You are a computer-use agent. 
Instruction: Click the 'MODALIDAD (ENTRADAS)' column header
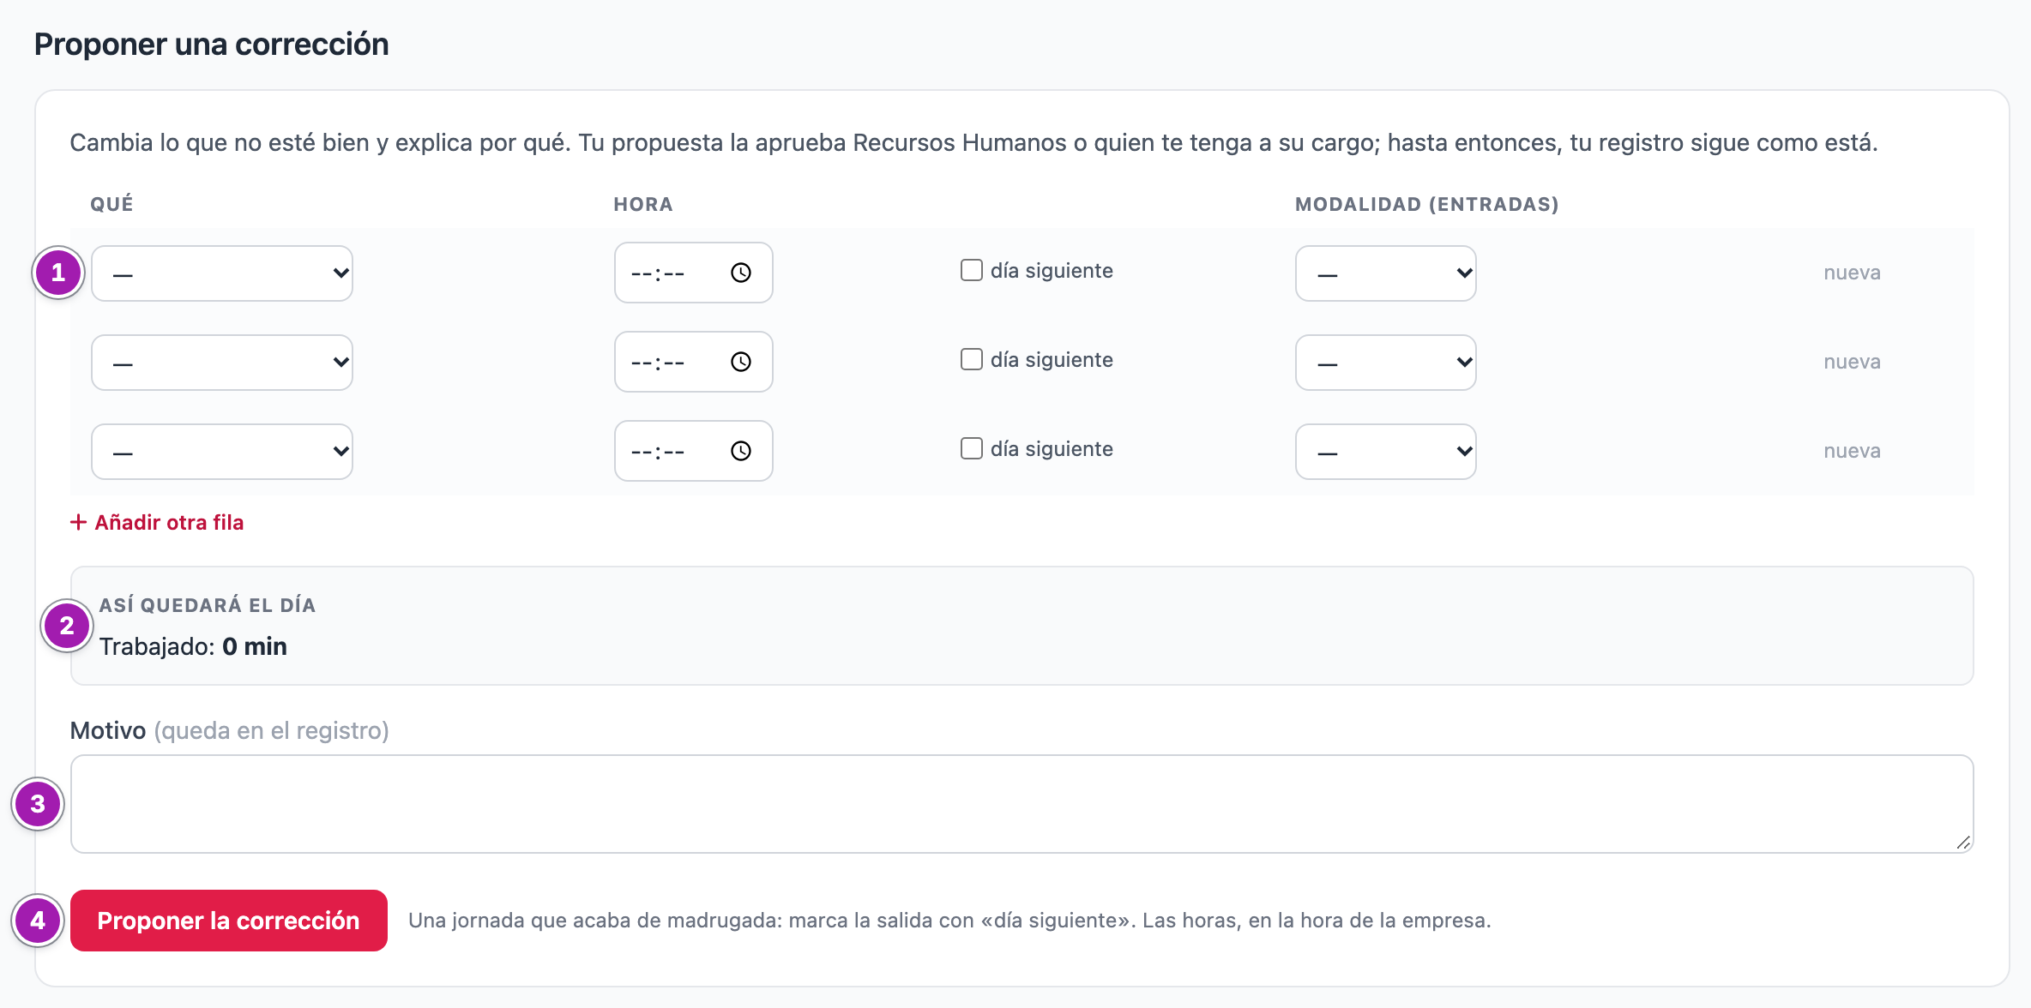1426,204
